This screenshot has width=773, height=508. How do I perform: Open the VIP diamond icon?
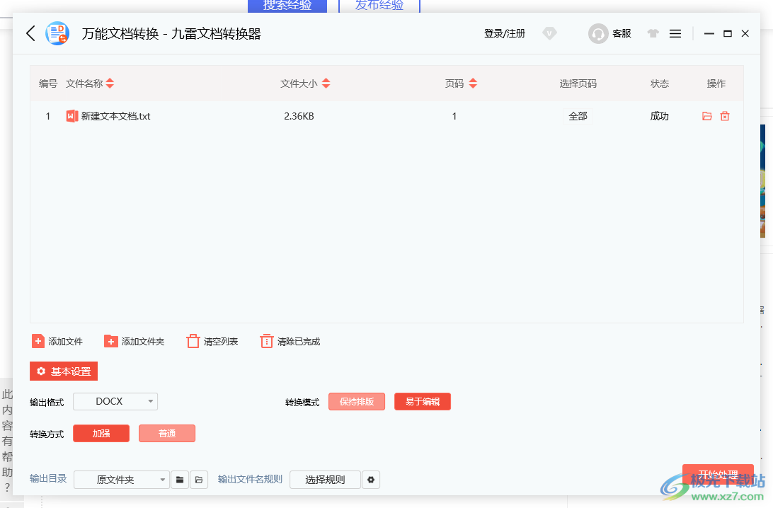[x=549, y=33]
